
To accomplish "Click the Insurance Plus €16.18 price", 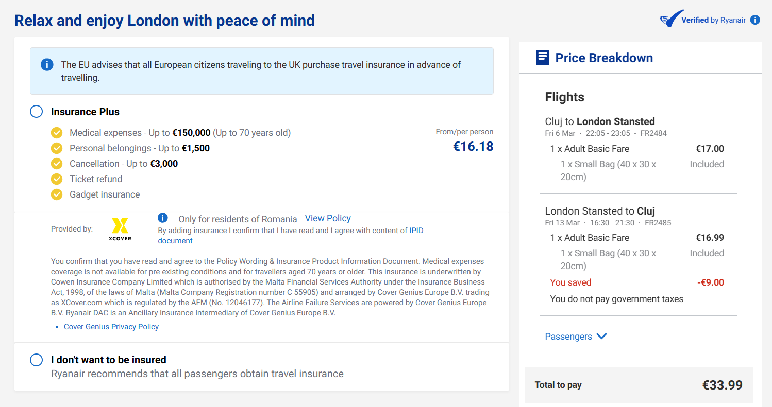I will 473,147.
